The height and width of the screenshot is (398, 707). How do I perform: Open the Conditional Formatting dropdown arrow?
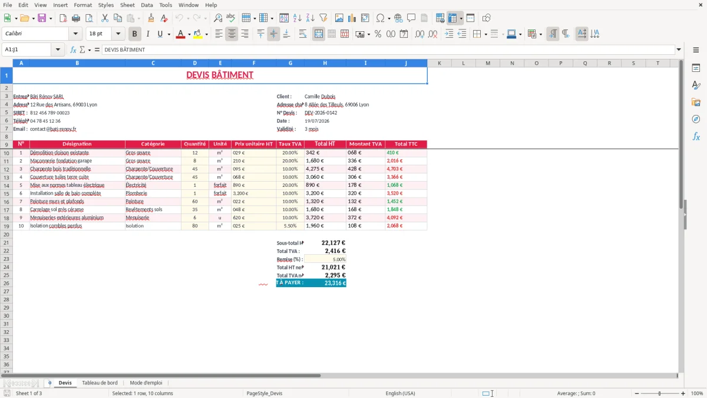click(540, 34)
